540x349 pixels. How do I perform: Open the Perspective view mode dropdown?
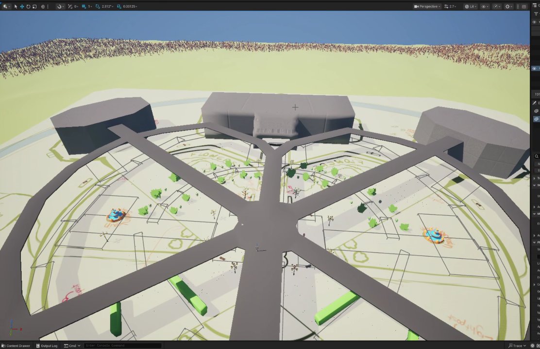[427, 6]
